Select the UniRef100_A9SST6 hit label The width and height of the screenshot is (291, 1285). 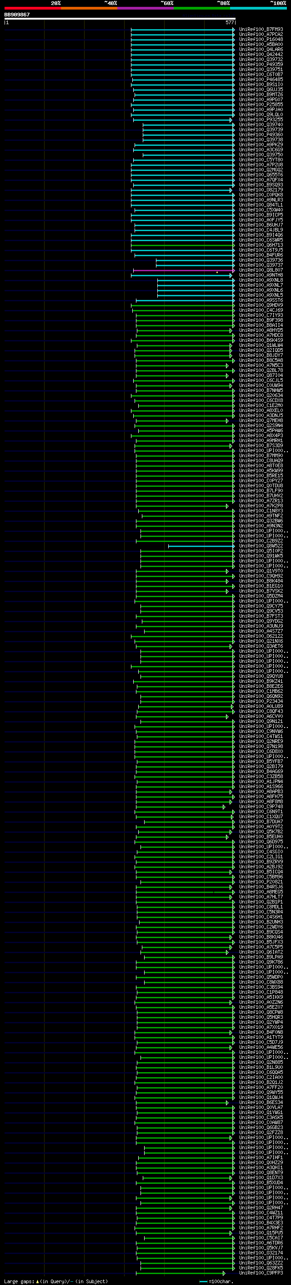(261, 300)
